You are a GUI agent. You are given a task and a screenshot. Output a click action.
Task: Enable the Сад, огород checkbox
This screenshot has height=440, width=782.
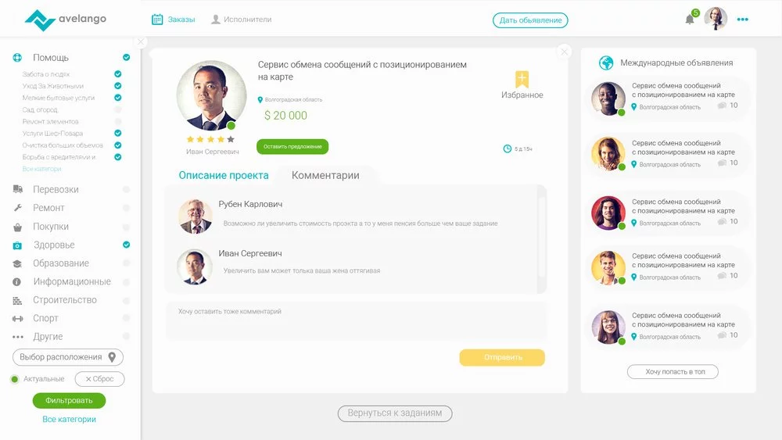(118, 109)
